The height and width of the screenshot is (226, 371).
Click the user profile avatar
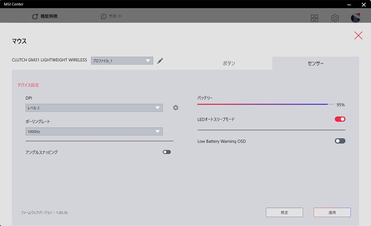(355, 18)
